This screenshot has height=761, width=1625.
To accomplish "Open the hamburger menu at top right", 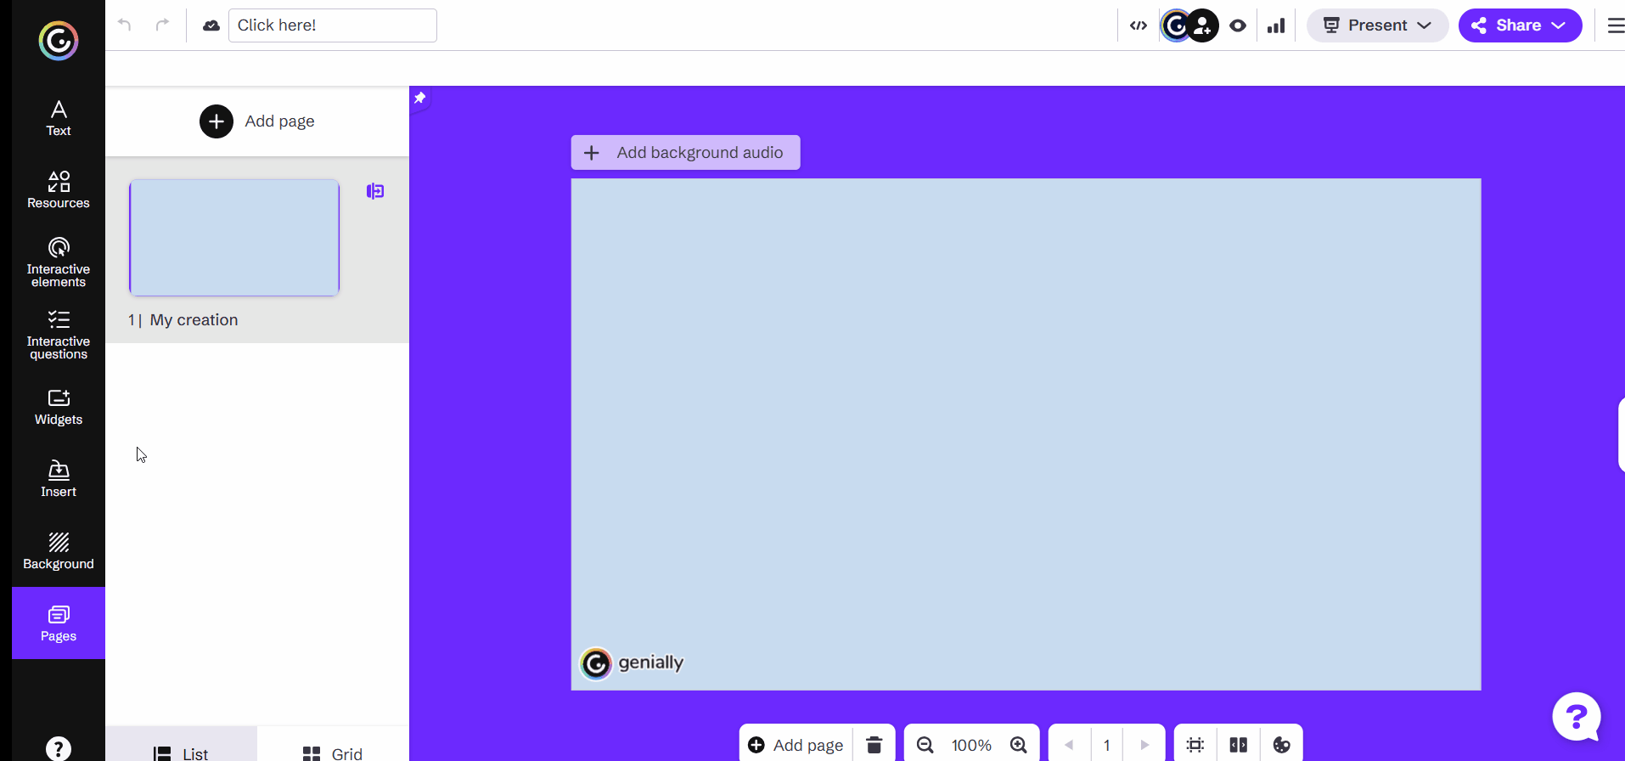I will pos(1615,25).
